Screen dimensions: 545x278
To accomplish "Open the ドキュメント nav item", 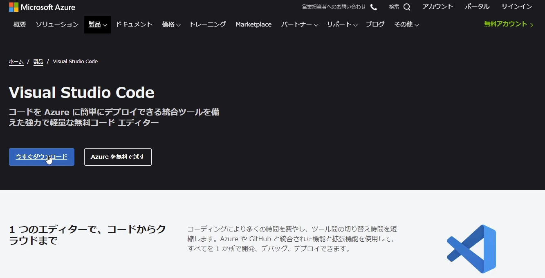I will click(x=134, y=24).
